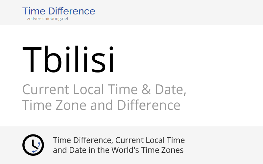
Task: Click the word 'Current' in the gray subtitle
Action: pyautogui.click(x=46, y=90)
